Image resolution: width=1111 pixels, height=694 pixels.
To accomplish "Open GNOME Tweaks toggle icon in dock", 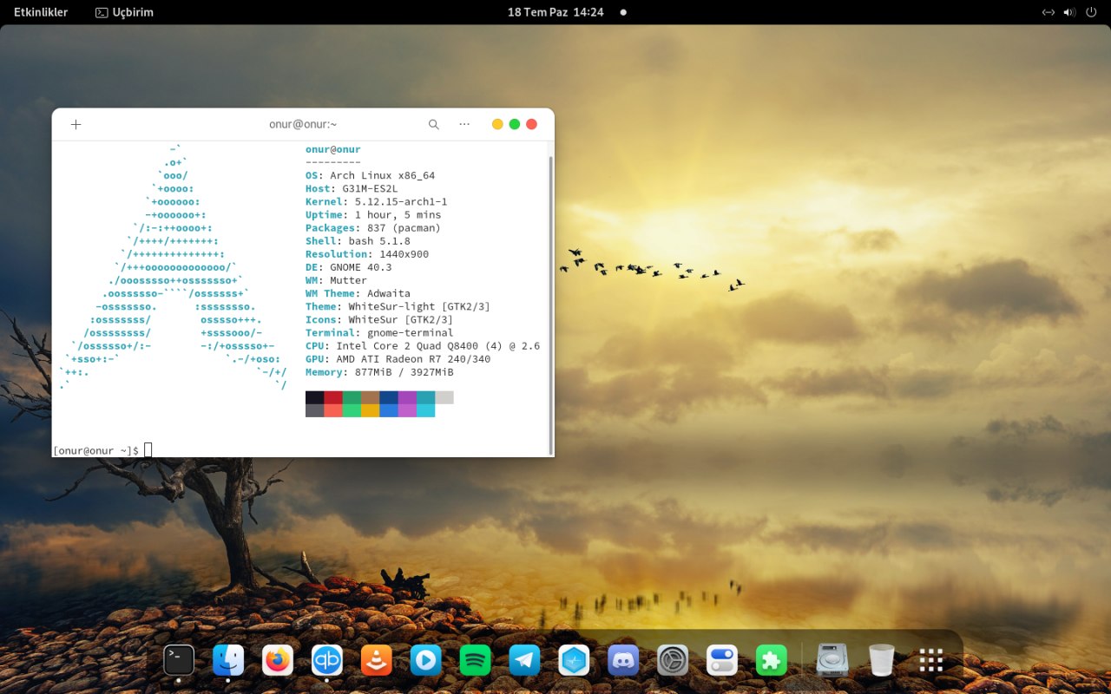I will tap(722, 660).
